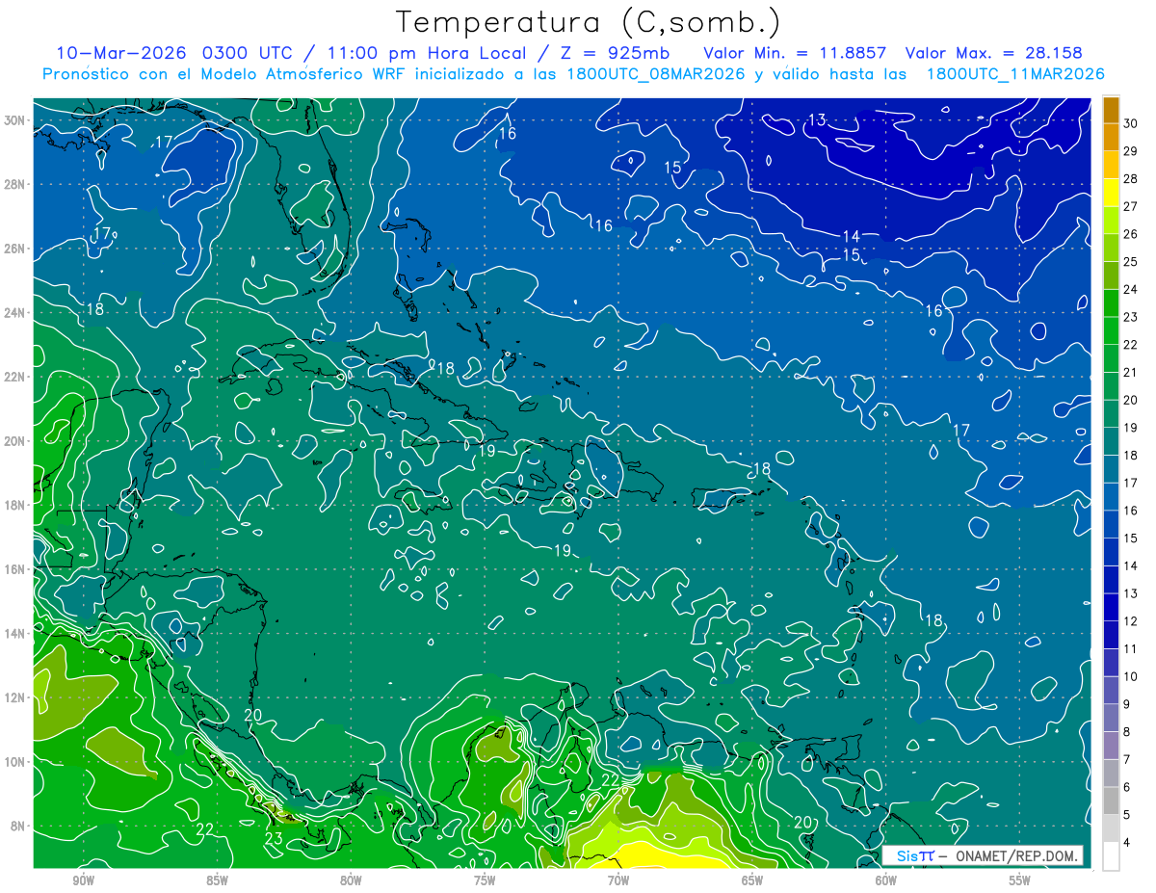
Task: Click the "SisTT – ONAMET/REP.DOM." credit box
Action: coord(983,855)
